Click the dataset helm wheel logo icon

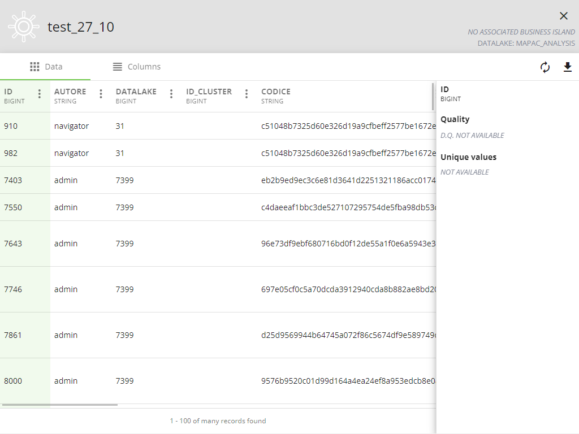(x=23, y=27)
